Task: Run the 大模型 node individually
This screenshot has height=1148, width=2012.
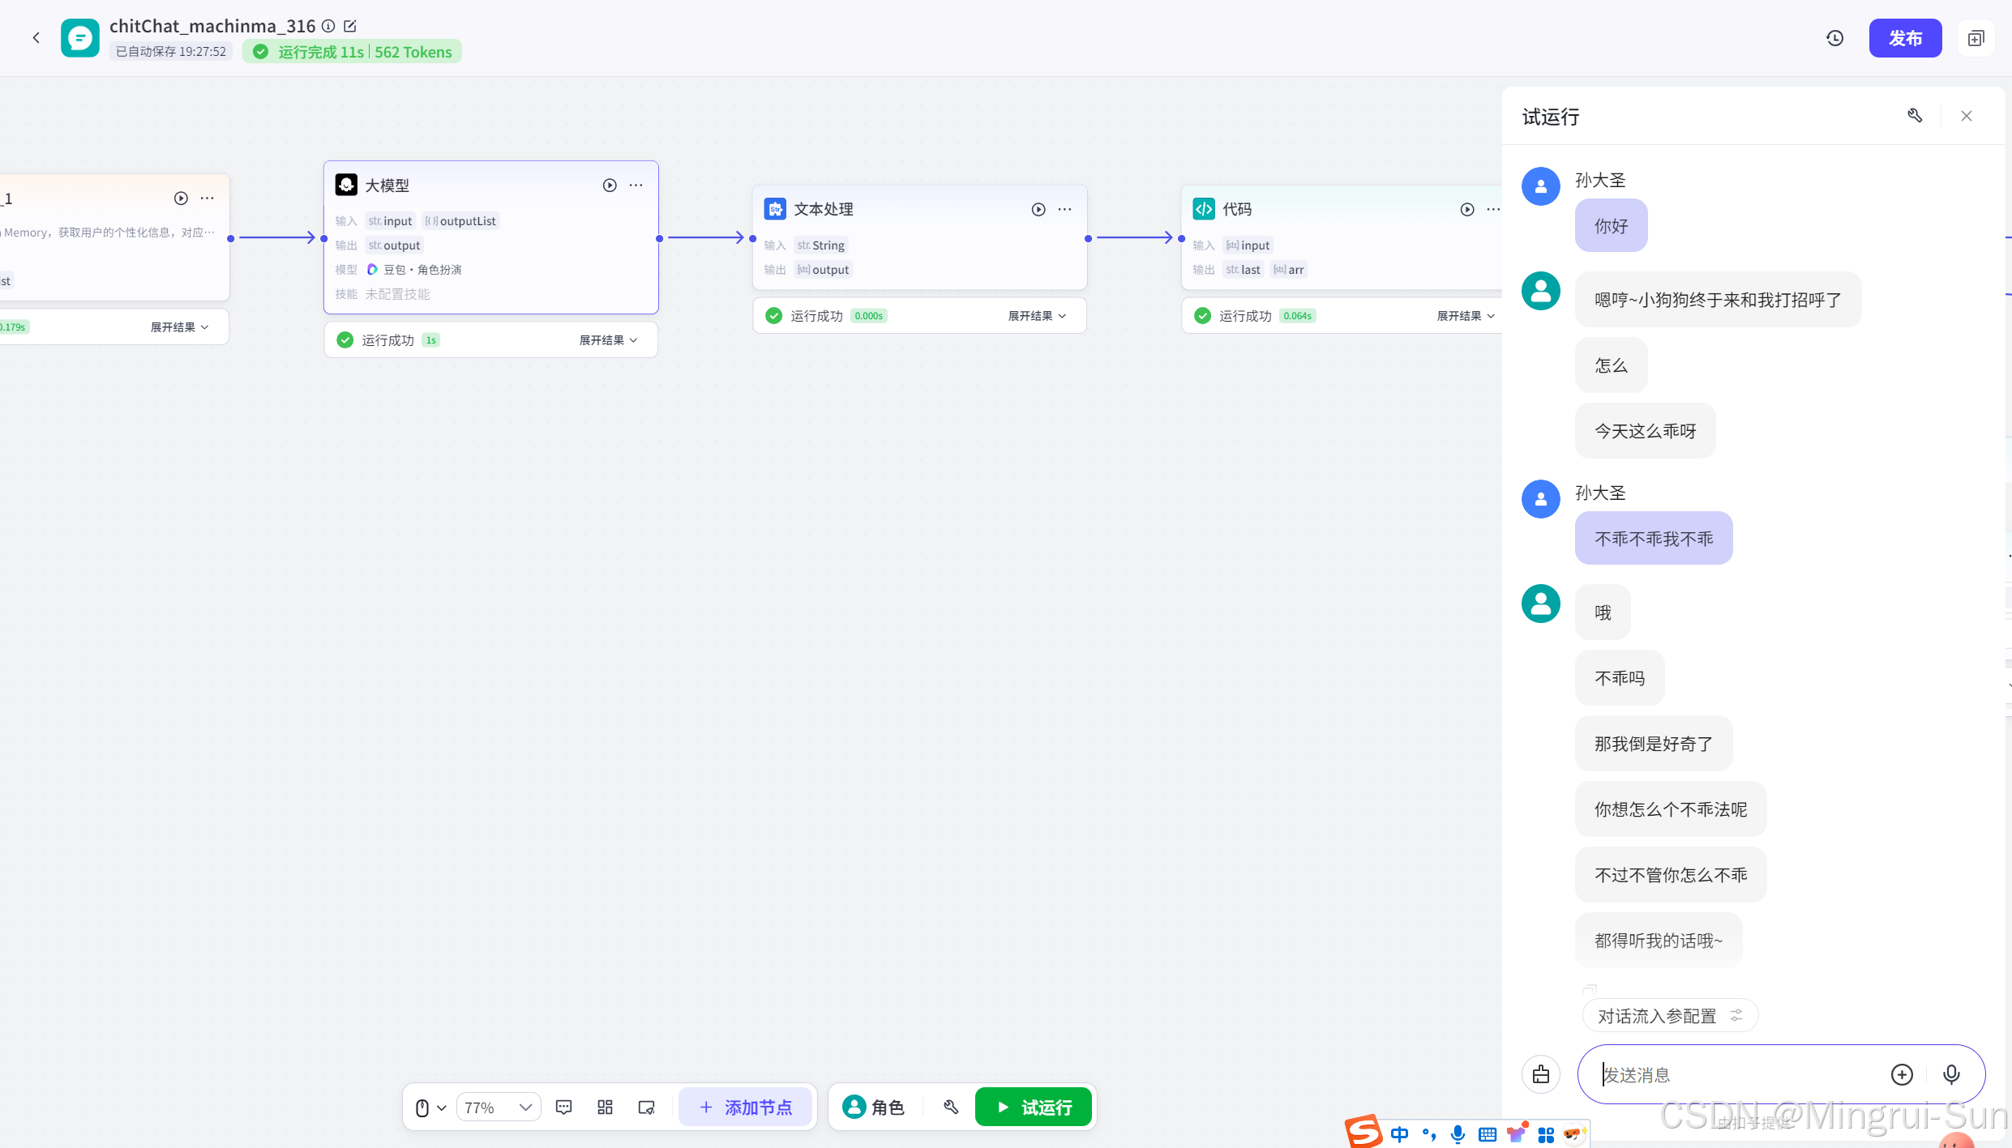Action: pos(610,186)
